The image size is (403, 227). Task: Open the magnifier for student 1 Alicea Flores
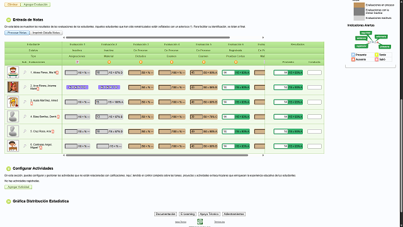[x=25, y=73]
